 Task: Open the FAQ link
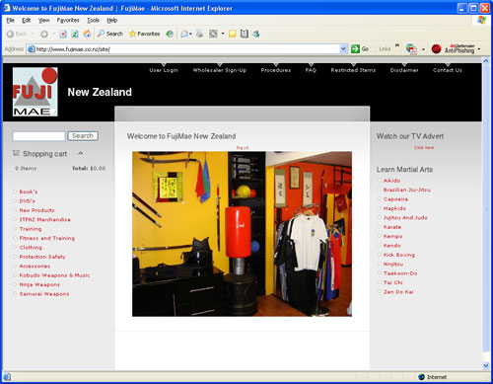311,70
